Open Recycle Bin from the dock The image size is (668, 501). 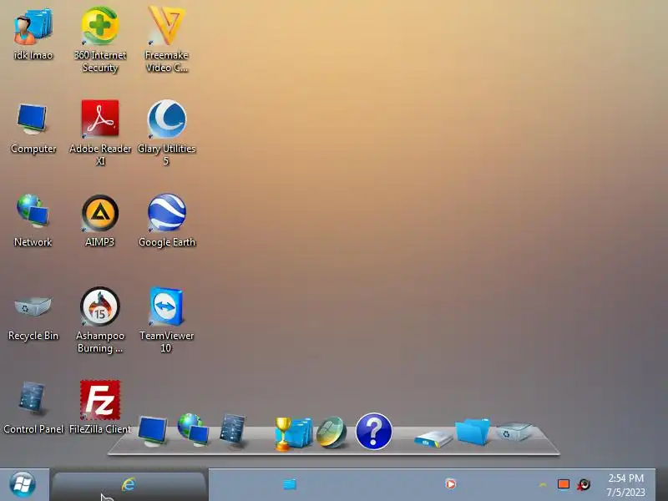[514, 432]
